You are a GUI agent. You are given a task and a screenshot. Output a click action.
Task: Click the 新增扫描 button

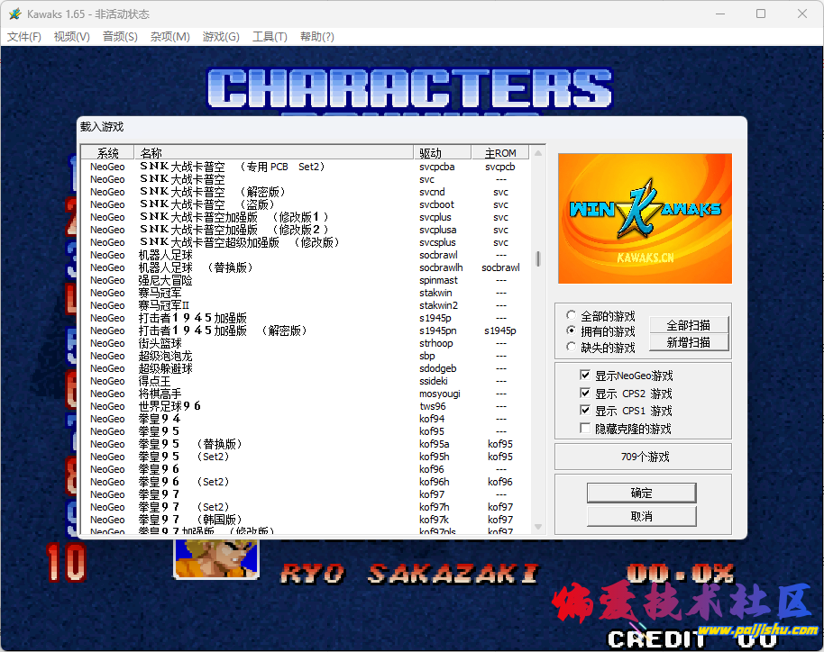[690, 342]
